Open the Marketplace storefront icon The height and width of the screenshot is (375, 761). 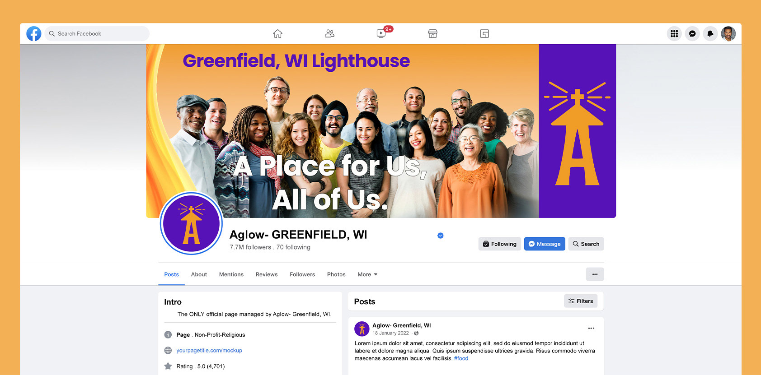(x=432, y=33)
